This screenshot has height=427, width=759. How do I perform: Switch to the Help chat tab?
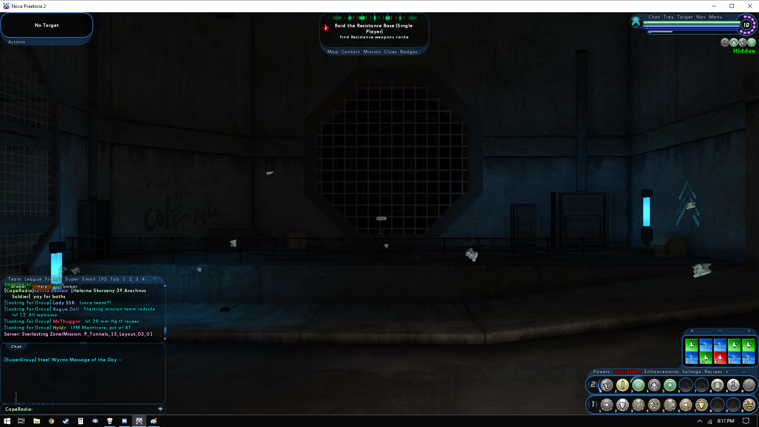point(42,287)
